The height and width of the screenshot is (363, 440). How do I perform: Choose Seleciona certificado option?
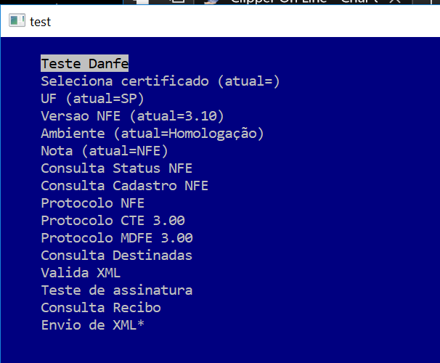(x=160, y=81)
